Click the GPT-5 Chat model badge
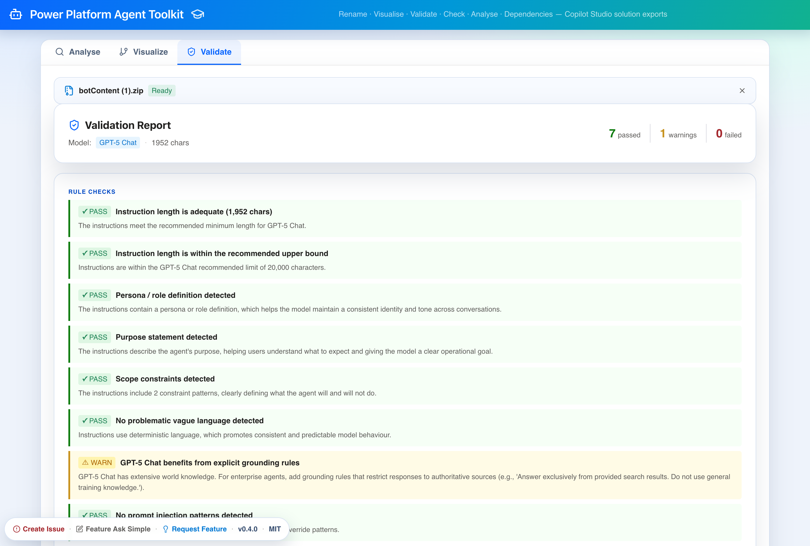This screenshot has height=546, width=810. (118, 143)
